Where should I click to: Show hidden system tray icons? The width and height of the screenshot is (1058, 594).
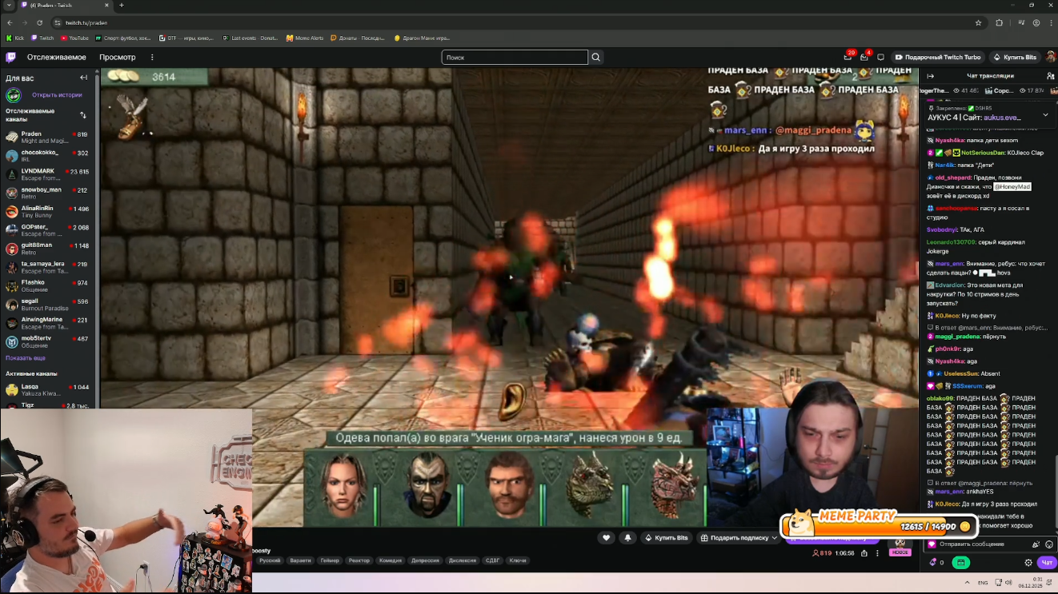click(968, 582)
